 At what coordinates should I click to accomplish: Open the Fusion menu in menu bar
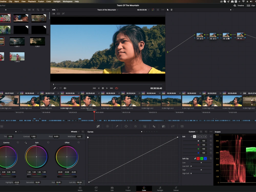(41, 2)
